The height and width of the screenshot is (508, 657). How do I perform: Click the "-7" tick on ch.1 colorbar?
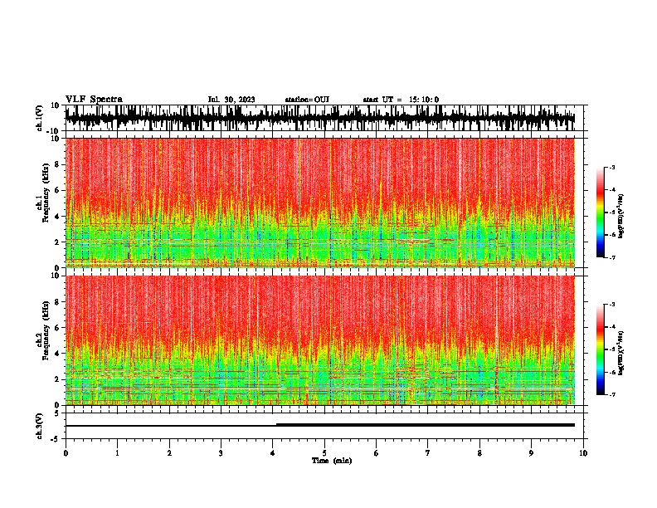click(611, 257)
